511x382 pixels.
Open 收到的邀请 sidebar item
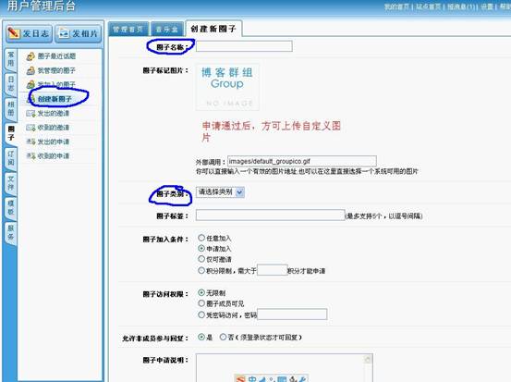[x=48, y=128]
